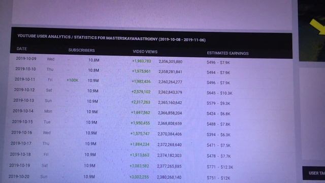Screen dimensions: 325x183
Task: Select the date 2019-10-19
Action: [19, 165]
